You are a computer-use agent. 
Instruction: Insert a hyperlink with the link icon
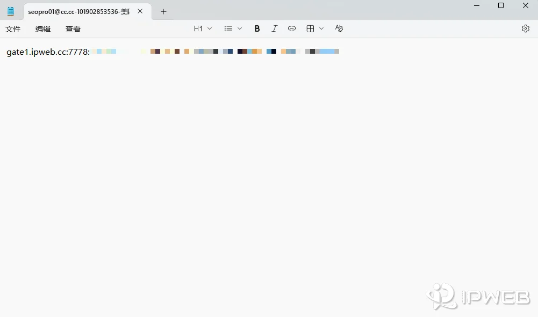point(292,28)
